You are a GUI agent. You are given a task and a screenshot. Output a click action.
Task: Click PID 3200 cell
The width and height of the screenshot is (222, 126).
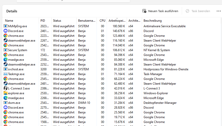coord(43,69)
